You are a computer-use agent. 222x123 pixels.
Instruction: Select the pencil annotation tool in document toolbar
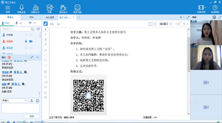tap(46, 24)
